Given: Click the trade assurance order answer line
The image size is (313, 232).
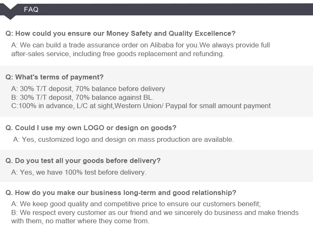Looking at the screenshot, I should pyautogui.click(x=140, y=45).
